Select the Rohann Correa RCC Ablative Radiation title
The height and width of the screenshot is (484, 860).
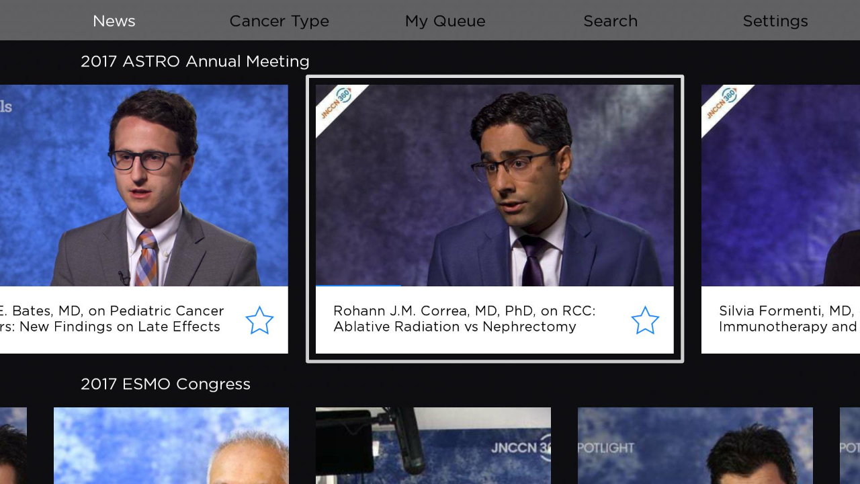point(464,319)
